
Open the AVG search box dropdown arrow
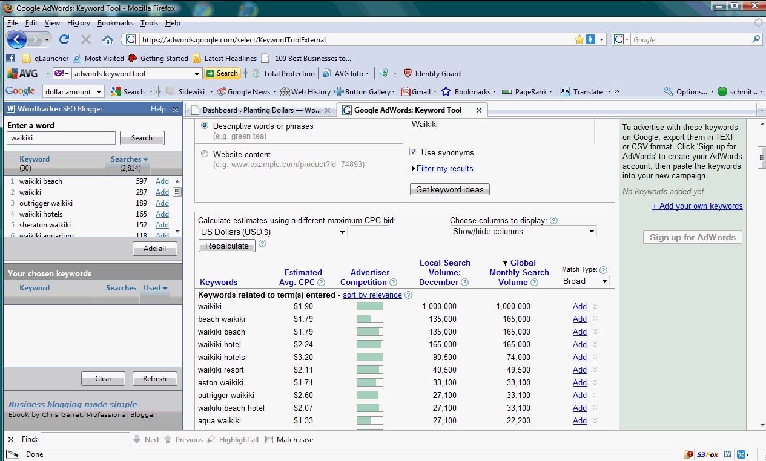(x=197, y=74)
